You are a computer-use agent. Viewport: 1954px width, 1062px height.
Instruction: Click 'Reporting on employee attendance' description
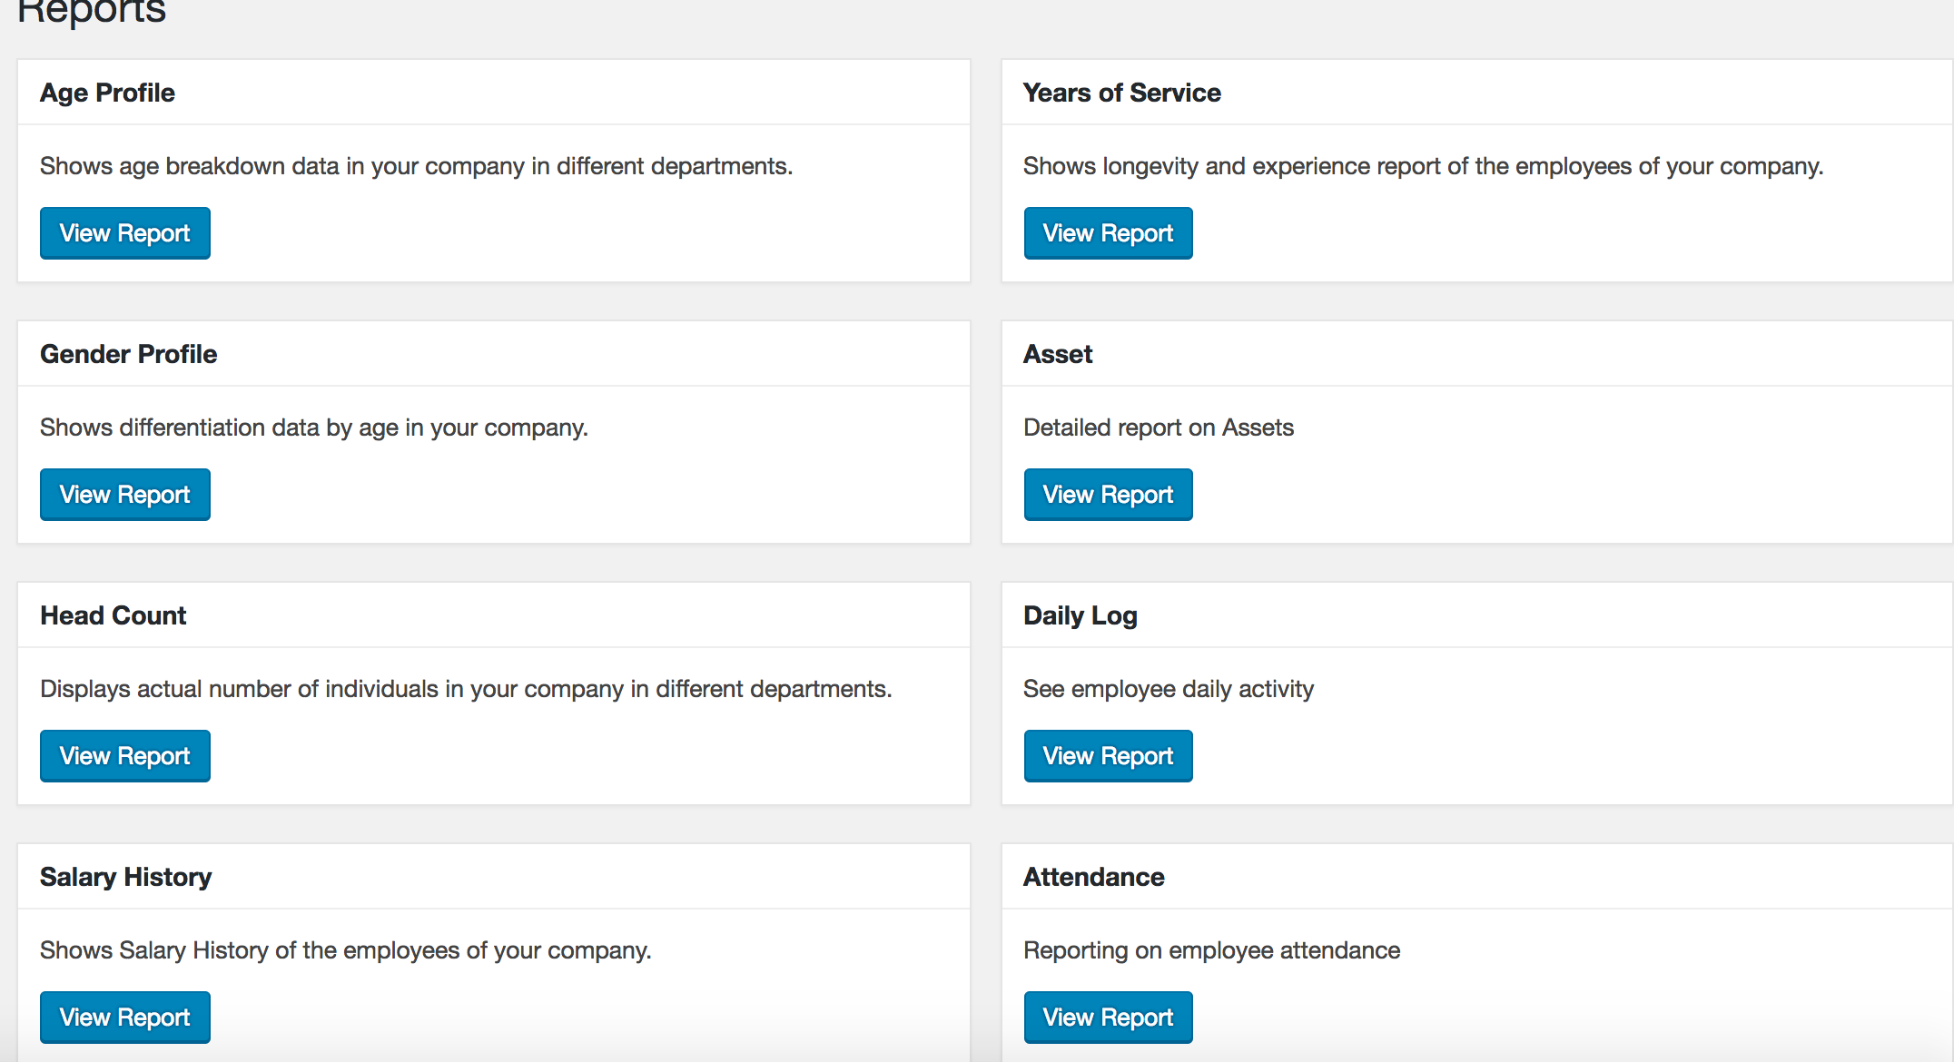1211,950
